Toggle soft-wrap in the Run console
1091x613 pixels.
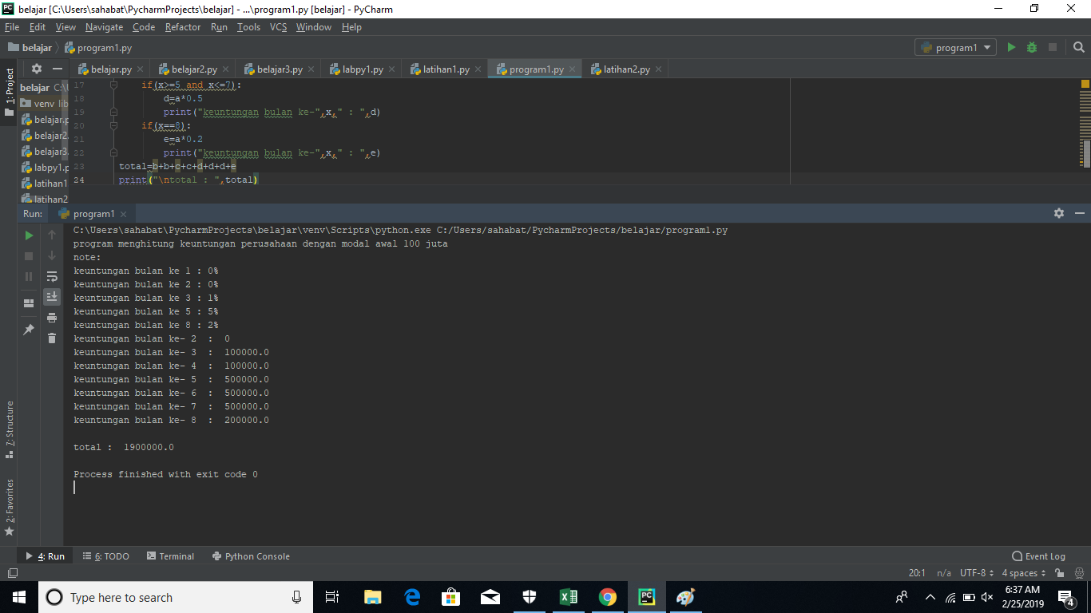tap(52, 277)
